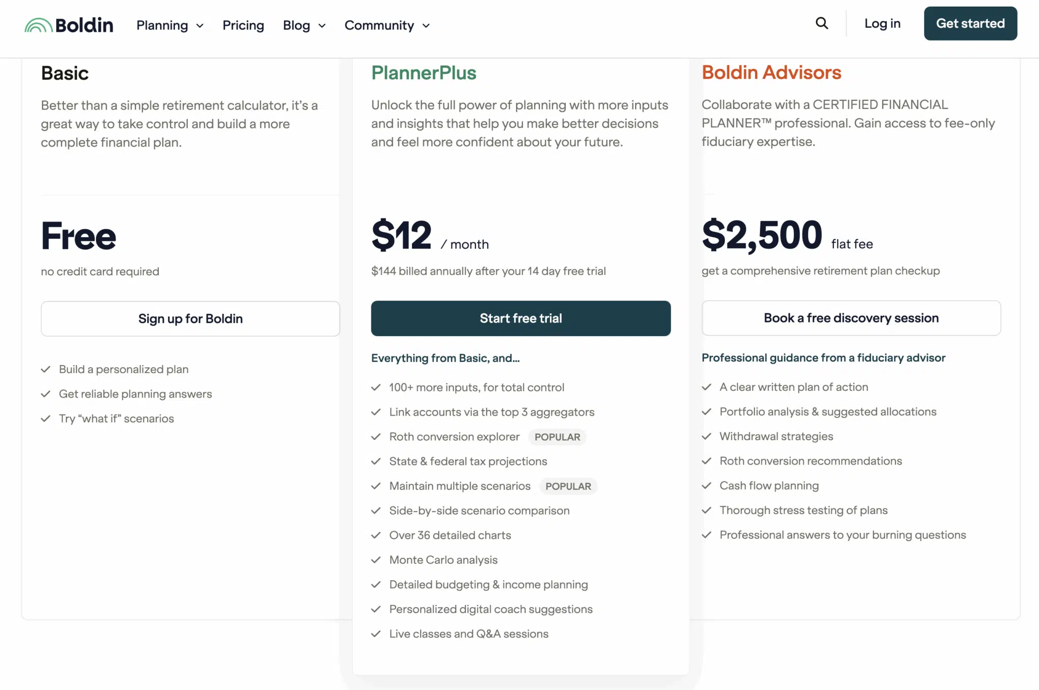The image size is (1039, 690).
Task: Click checkmark next to Monte Carlo analysis
Action: pos(376,560)
